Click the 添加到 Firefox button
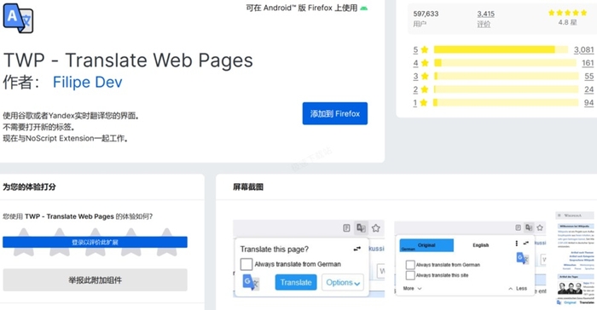Viewport: 597px width, 310px height. [335, 113]
